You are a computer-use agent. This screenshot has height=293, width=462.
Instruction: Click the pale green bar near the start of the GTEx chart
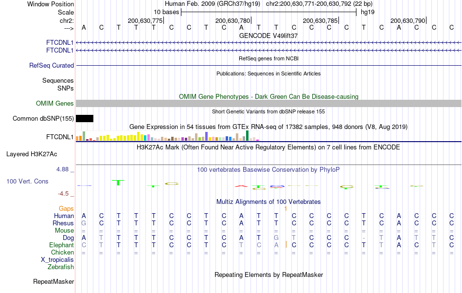pyautogui.click(x=84, y=136)
